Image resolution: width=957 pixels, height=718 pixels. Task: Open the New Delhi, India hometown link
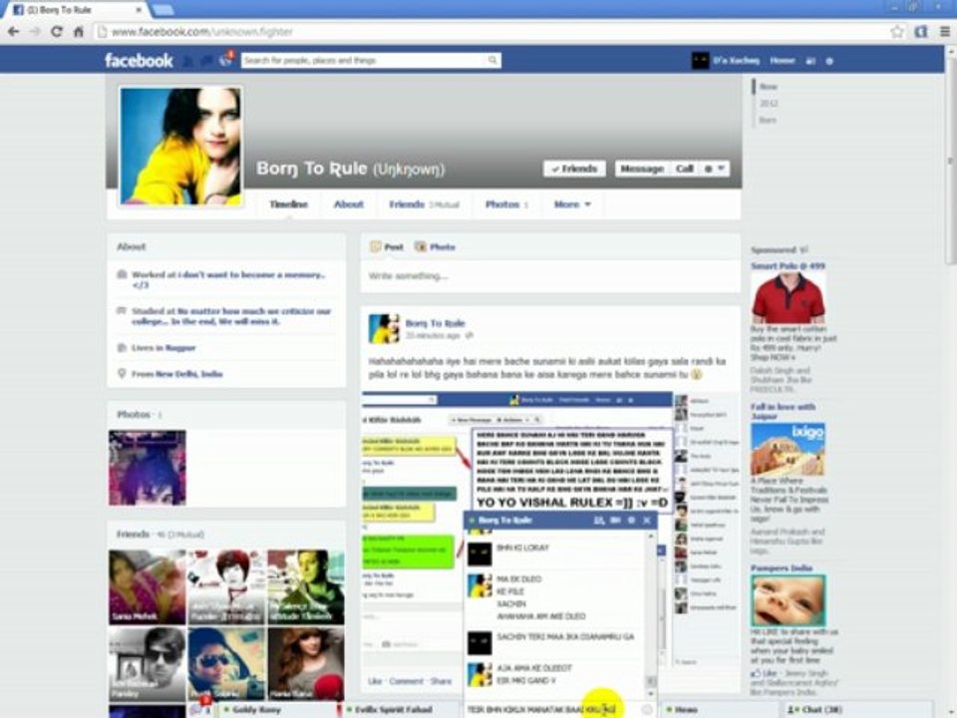pyautogui.click(x=188, y=374)
